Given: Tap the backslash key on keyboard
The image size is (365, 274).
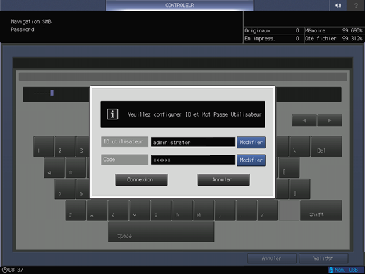Looking at the screenshot, I should coord(299,146).
